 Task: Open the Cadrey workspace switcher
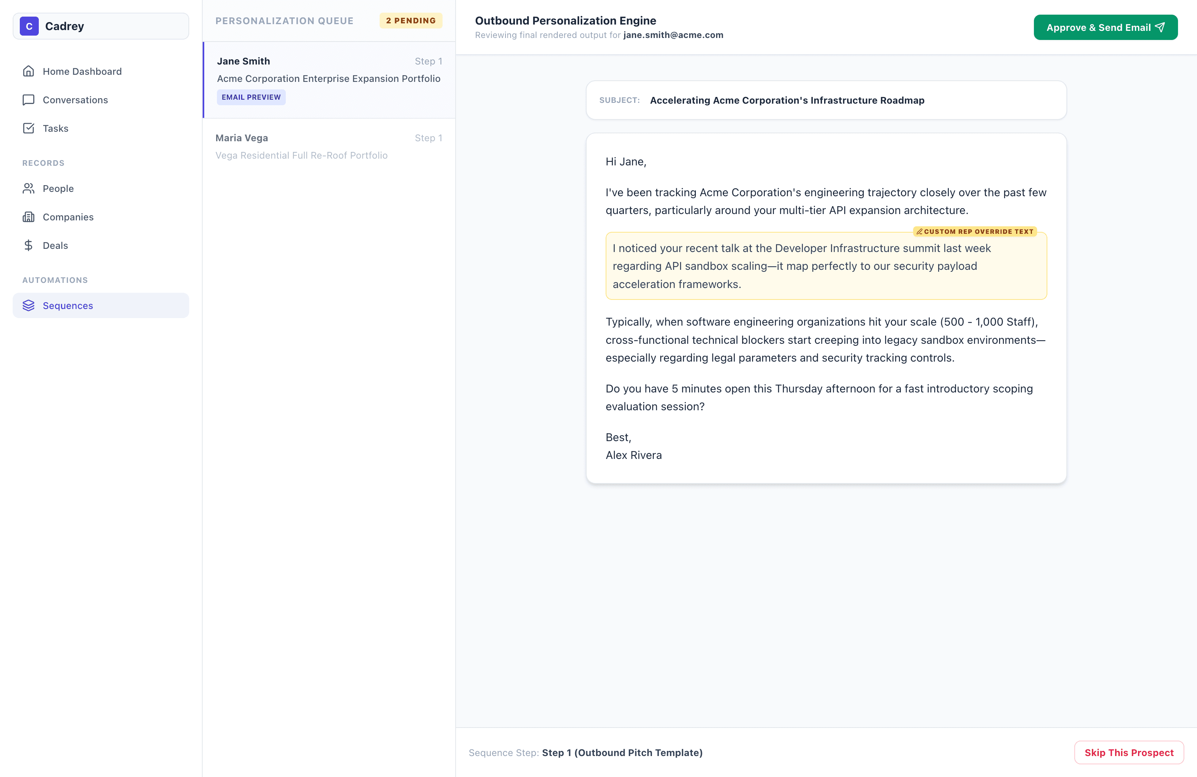(101, 26)
